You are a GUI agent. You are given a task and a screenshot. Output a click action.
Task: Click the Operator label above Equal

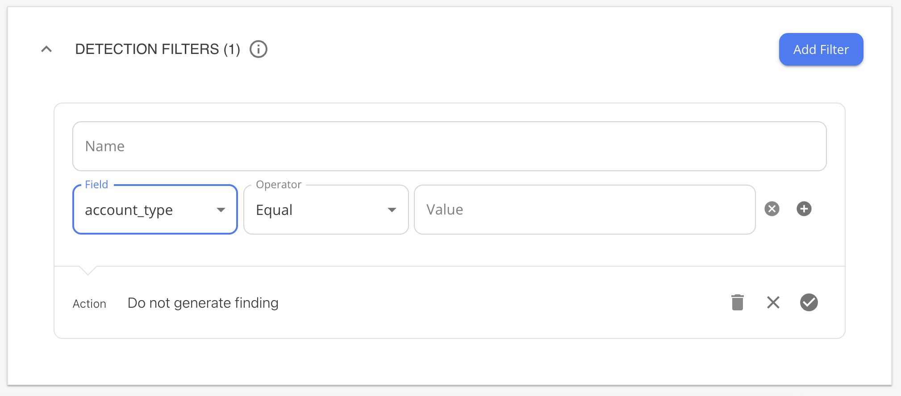click(279, 185)
